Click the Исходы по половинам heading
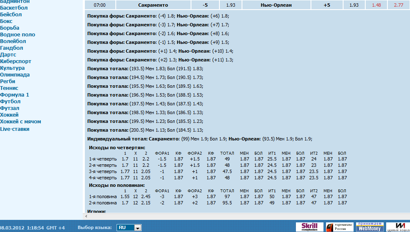Image resolution: width=410 pixels, height=232 pixels. click(117, 186)
